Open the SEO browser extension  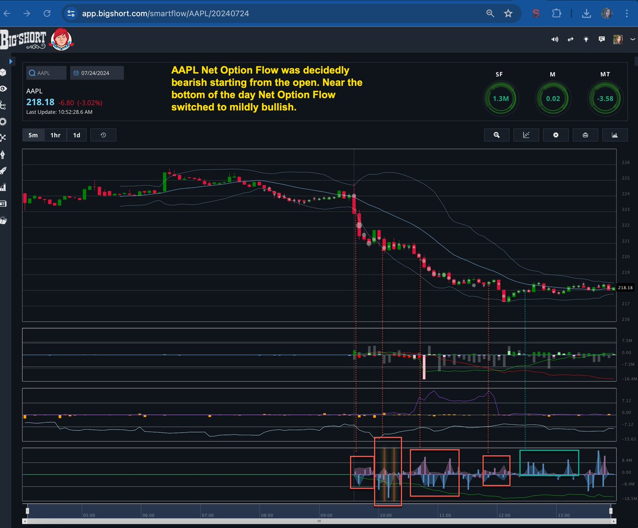tap(536, 14)
